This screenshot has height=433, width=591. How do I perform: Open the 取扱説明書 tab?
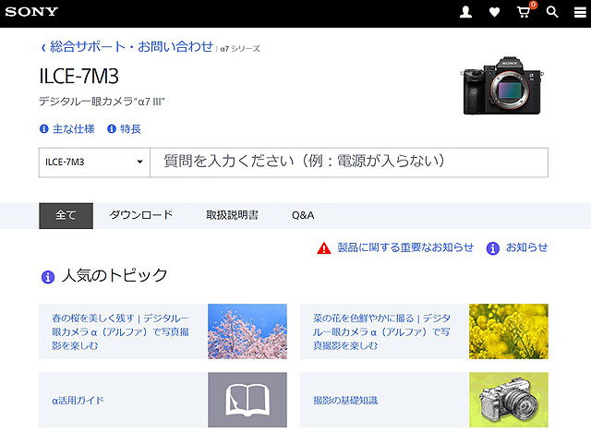[232, 215]
